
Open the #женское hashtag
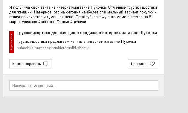pos(47,22)
